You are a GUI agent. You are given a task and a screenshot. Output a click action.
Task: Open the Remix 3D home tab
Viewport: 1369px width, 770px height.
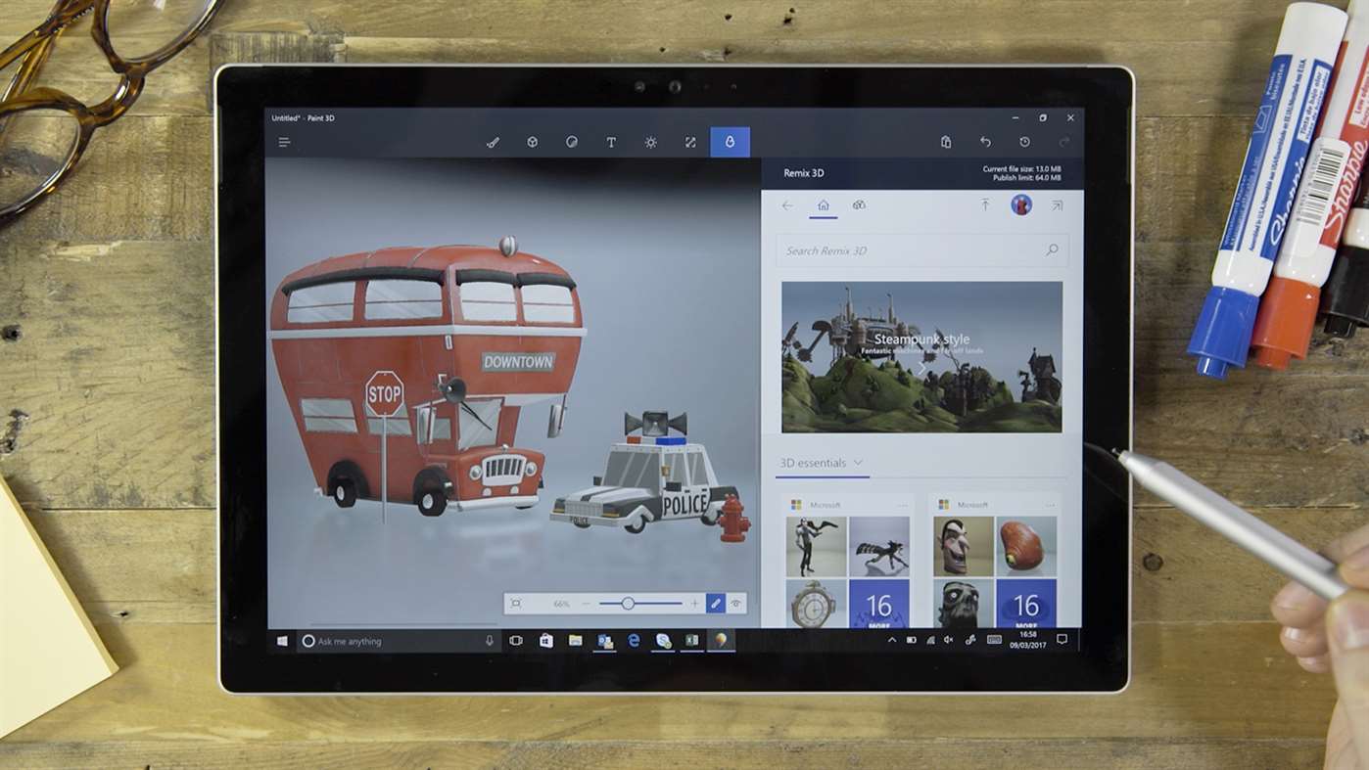(x=823, y=205)
